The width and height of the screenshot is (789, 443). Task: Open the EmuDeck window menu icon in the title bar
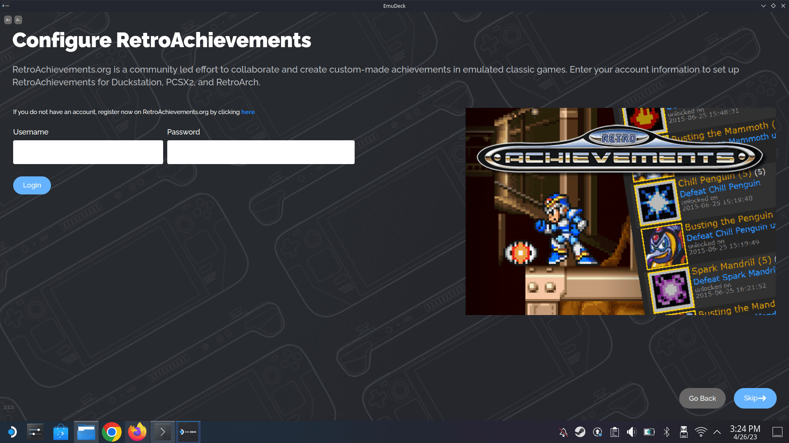(6, 6)
